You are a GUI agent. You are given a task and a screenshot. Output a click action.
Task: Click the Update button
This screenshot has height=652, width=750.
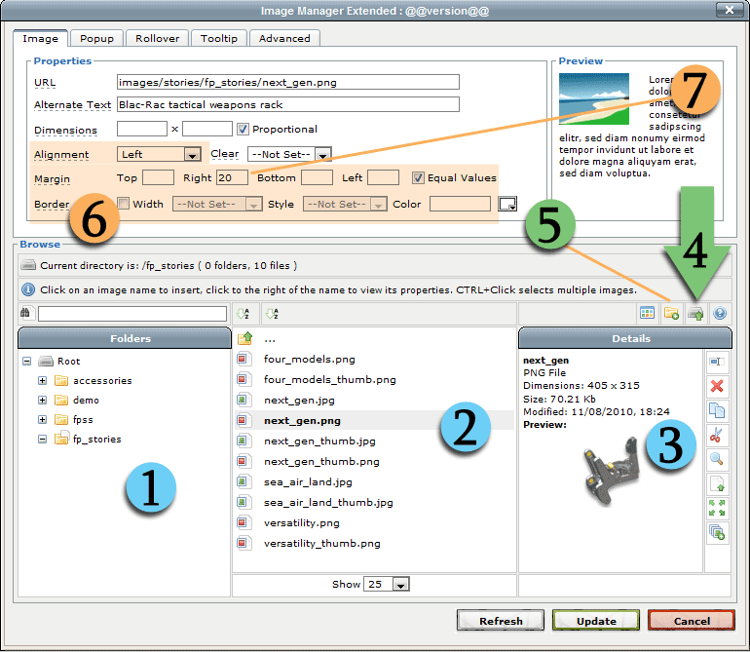tap(596, 621)
